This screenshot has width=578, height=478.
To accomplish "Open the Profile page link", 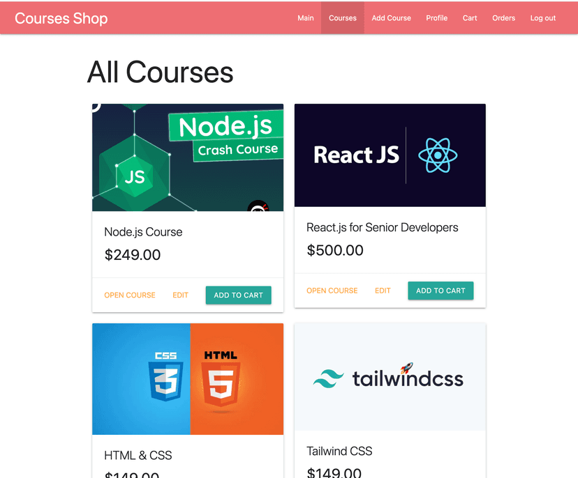I will 437,18.
